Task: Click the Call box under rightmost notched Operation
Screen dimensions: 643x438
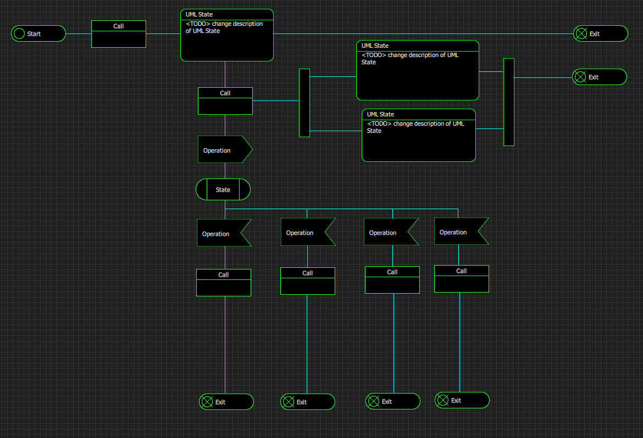Action: pyautogui.click(x=461, y=279)
